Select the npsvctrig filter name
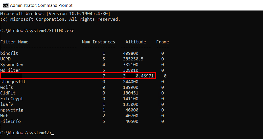This screenshot has height=139, width=263. 12,110
